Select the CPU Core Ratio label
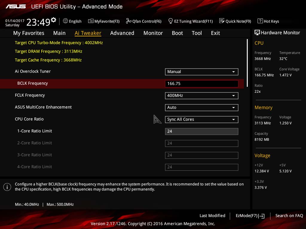The image size is (306, 229). pos(29,119)
